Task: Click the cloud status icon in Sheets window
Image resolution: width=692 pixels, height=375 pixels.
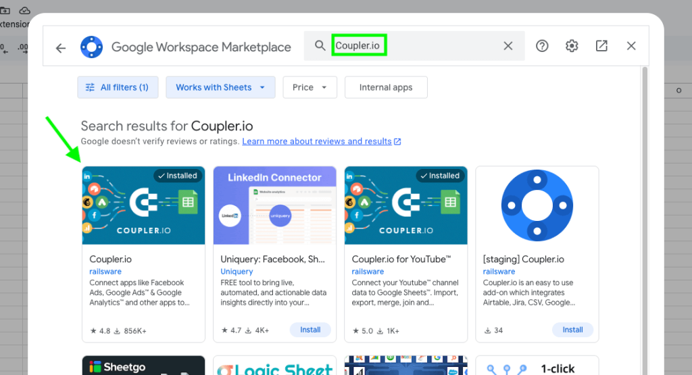Action: point(25,9)
